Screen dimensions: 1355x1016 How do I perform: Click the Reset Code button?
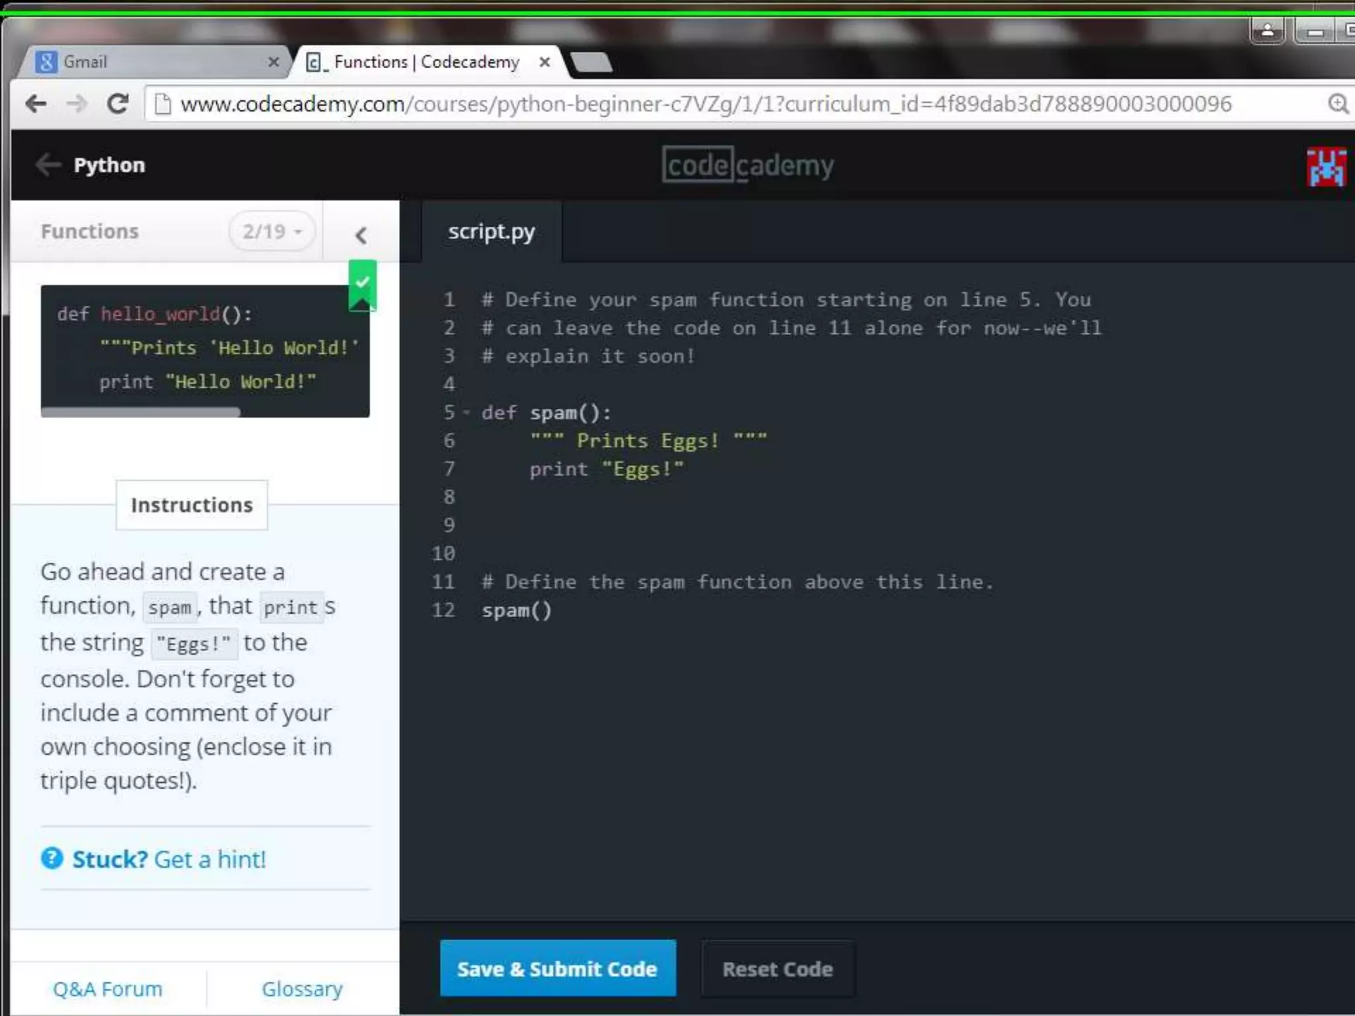tap(777, 968)
